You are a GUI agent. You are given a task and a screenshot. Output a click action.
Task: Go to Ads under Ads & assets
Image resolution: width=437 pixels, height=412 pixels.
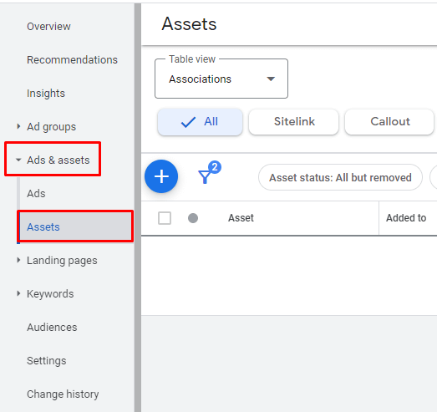tap(36, 193)
